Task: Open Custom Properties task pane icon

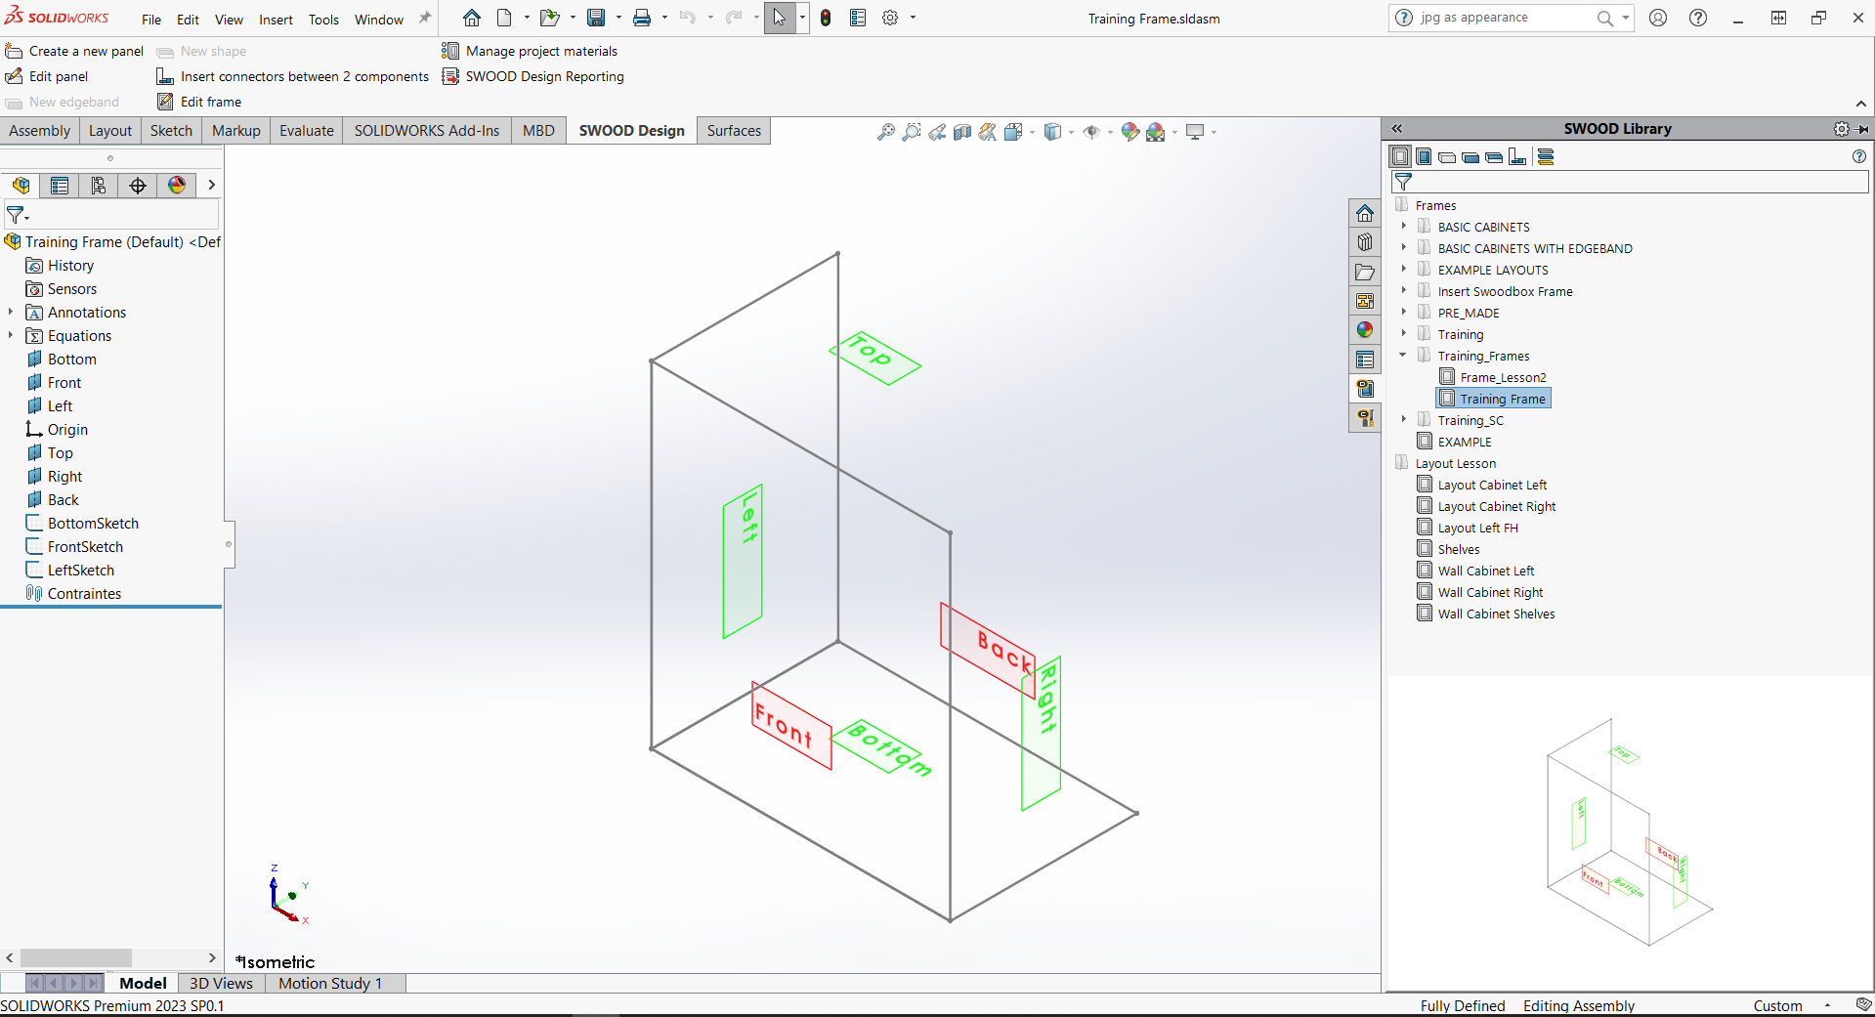Action: [1365, 360]
